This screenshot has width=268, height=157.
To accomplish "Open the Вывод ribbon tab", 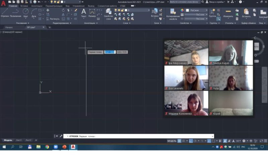I will pyautogui.click(x=91, y=6).
